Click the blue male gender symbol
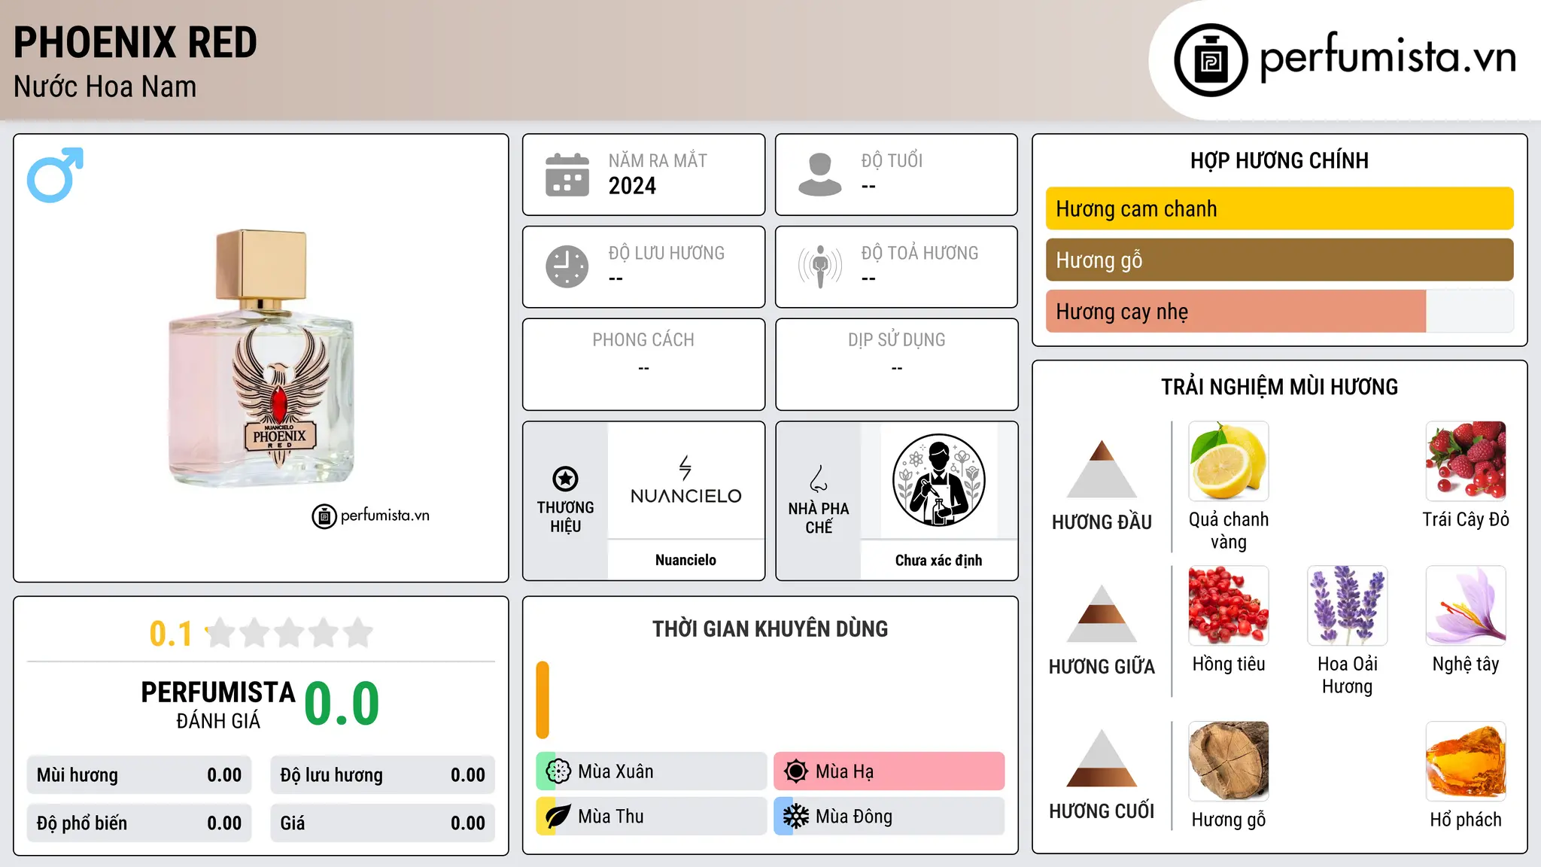The width and height of the screenshot is (1541, 867). pos(55,175)
